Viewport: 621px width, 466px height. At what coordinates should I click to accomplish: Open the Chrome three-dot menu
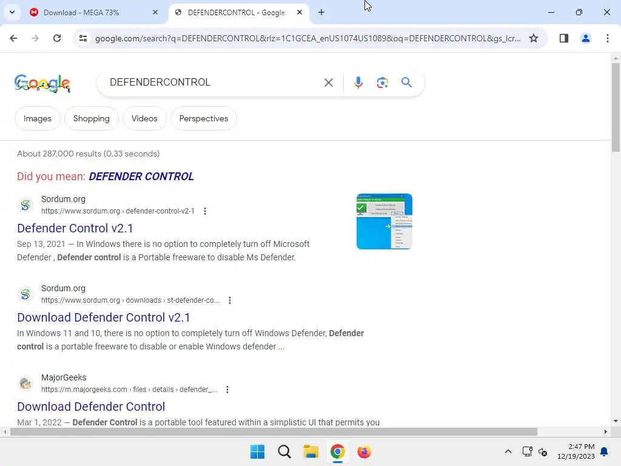point(608,38)
